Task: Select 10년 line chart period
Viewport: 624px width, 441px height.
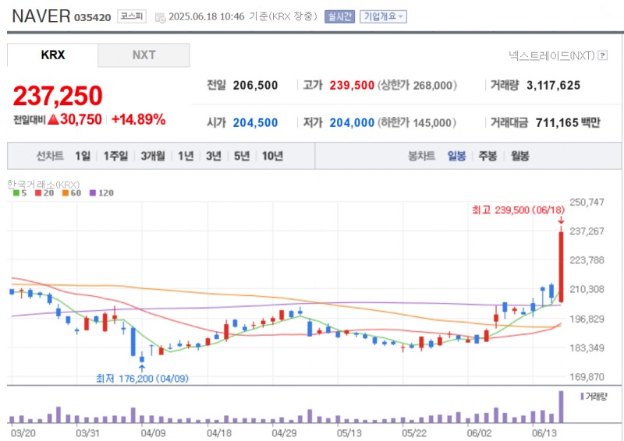Action: coord(272,156)
